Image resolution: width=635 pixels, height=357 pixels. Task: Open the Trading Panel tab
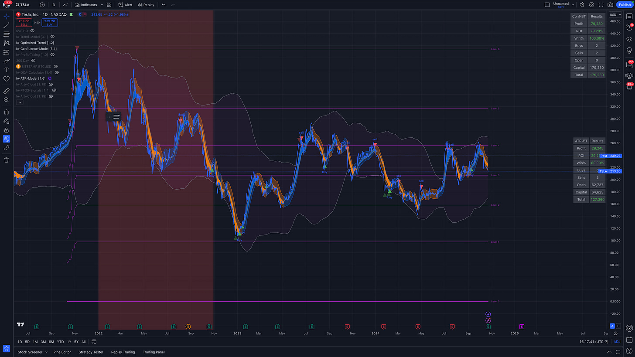[154, 352]
